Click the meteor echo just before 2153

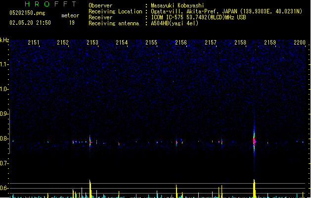click(90, 142)
